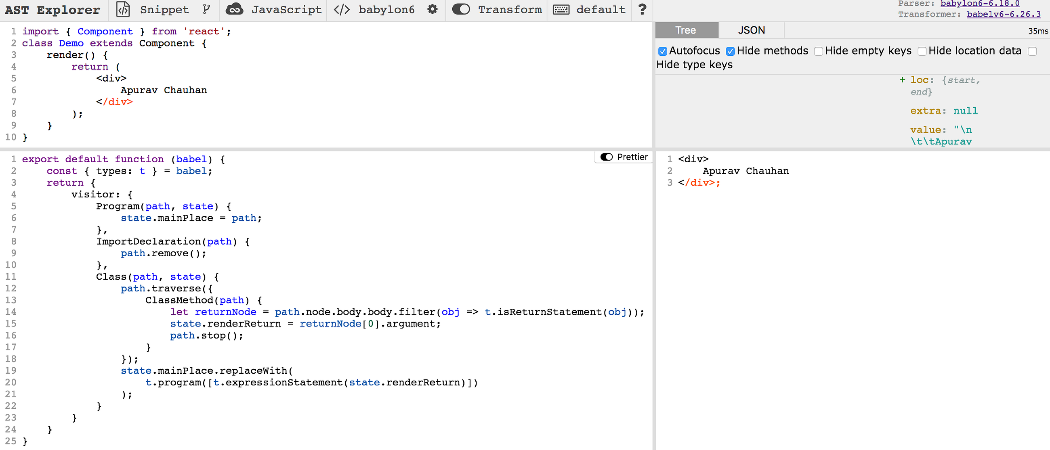Enable the Hide location data checkbox

click(x=922, y=51)
